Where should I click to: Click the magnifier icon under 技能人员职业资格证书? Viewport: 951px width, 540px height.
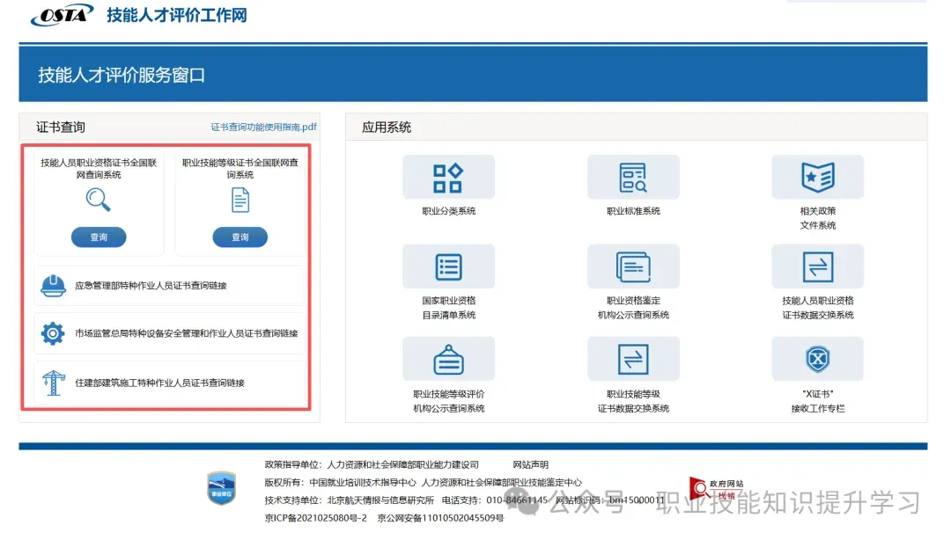coord(99,200)
